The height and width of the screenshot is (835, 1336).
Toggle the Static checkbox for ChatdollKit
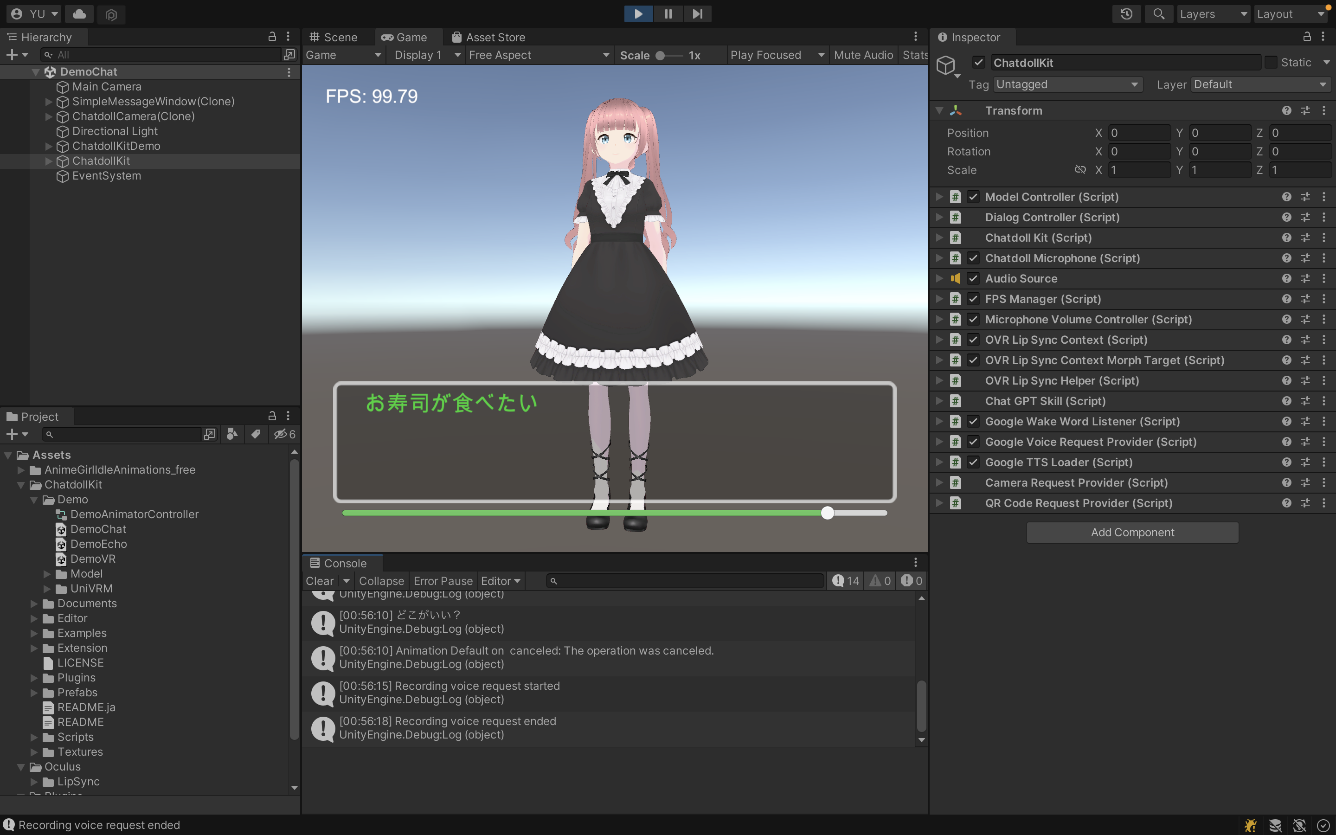coord(1270,63)
